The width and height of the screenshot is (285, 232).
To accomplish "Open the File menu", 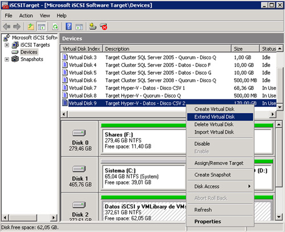I will (x=9, y=15).
